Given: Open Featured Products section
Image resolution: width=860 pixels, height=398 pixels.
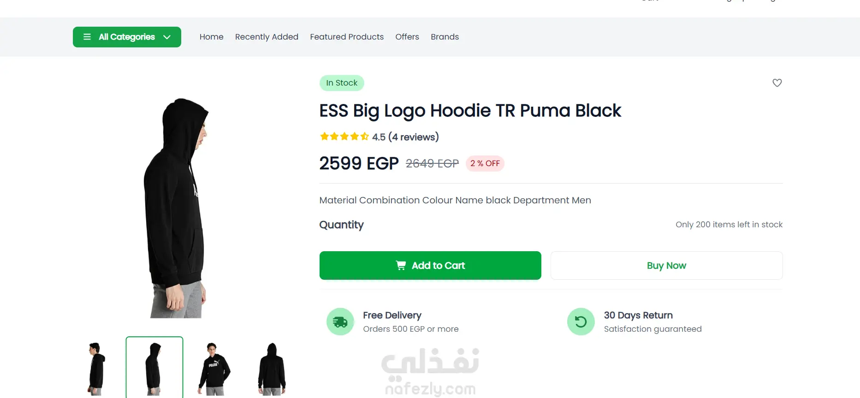Looking at the screenshot, I should (x=347, y=37).
